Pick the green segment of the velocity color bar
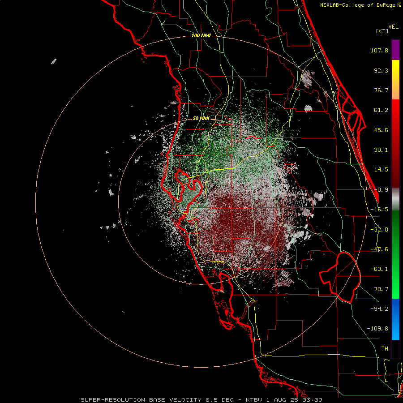Image resolution: width=403 pixels, height=403 pixels. click(x=395, y=254)
